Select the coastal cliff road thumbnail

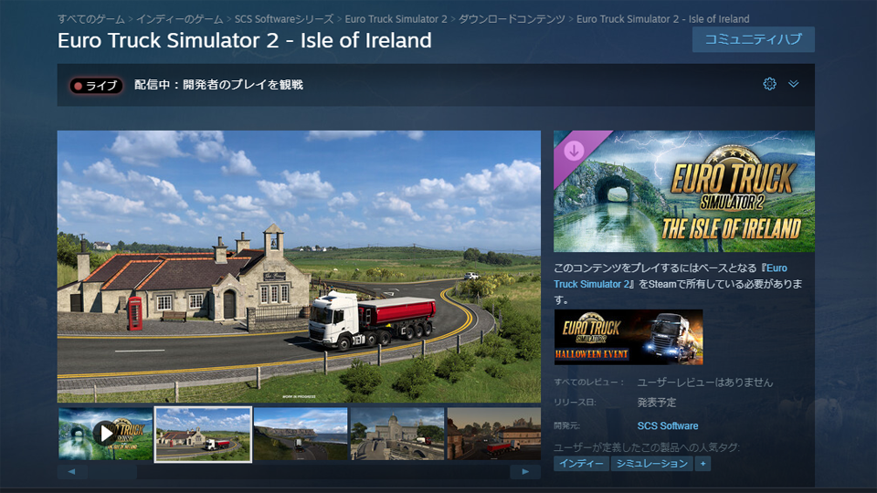click(301, 434)
